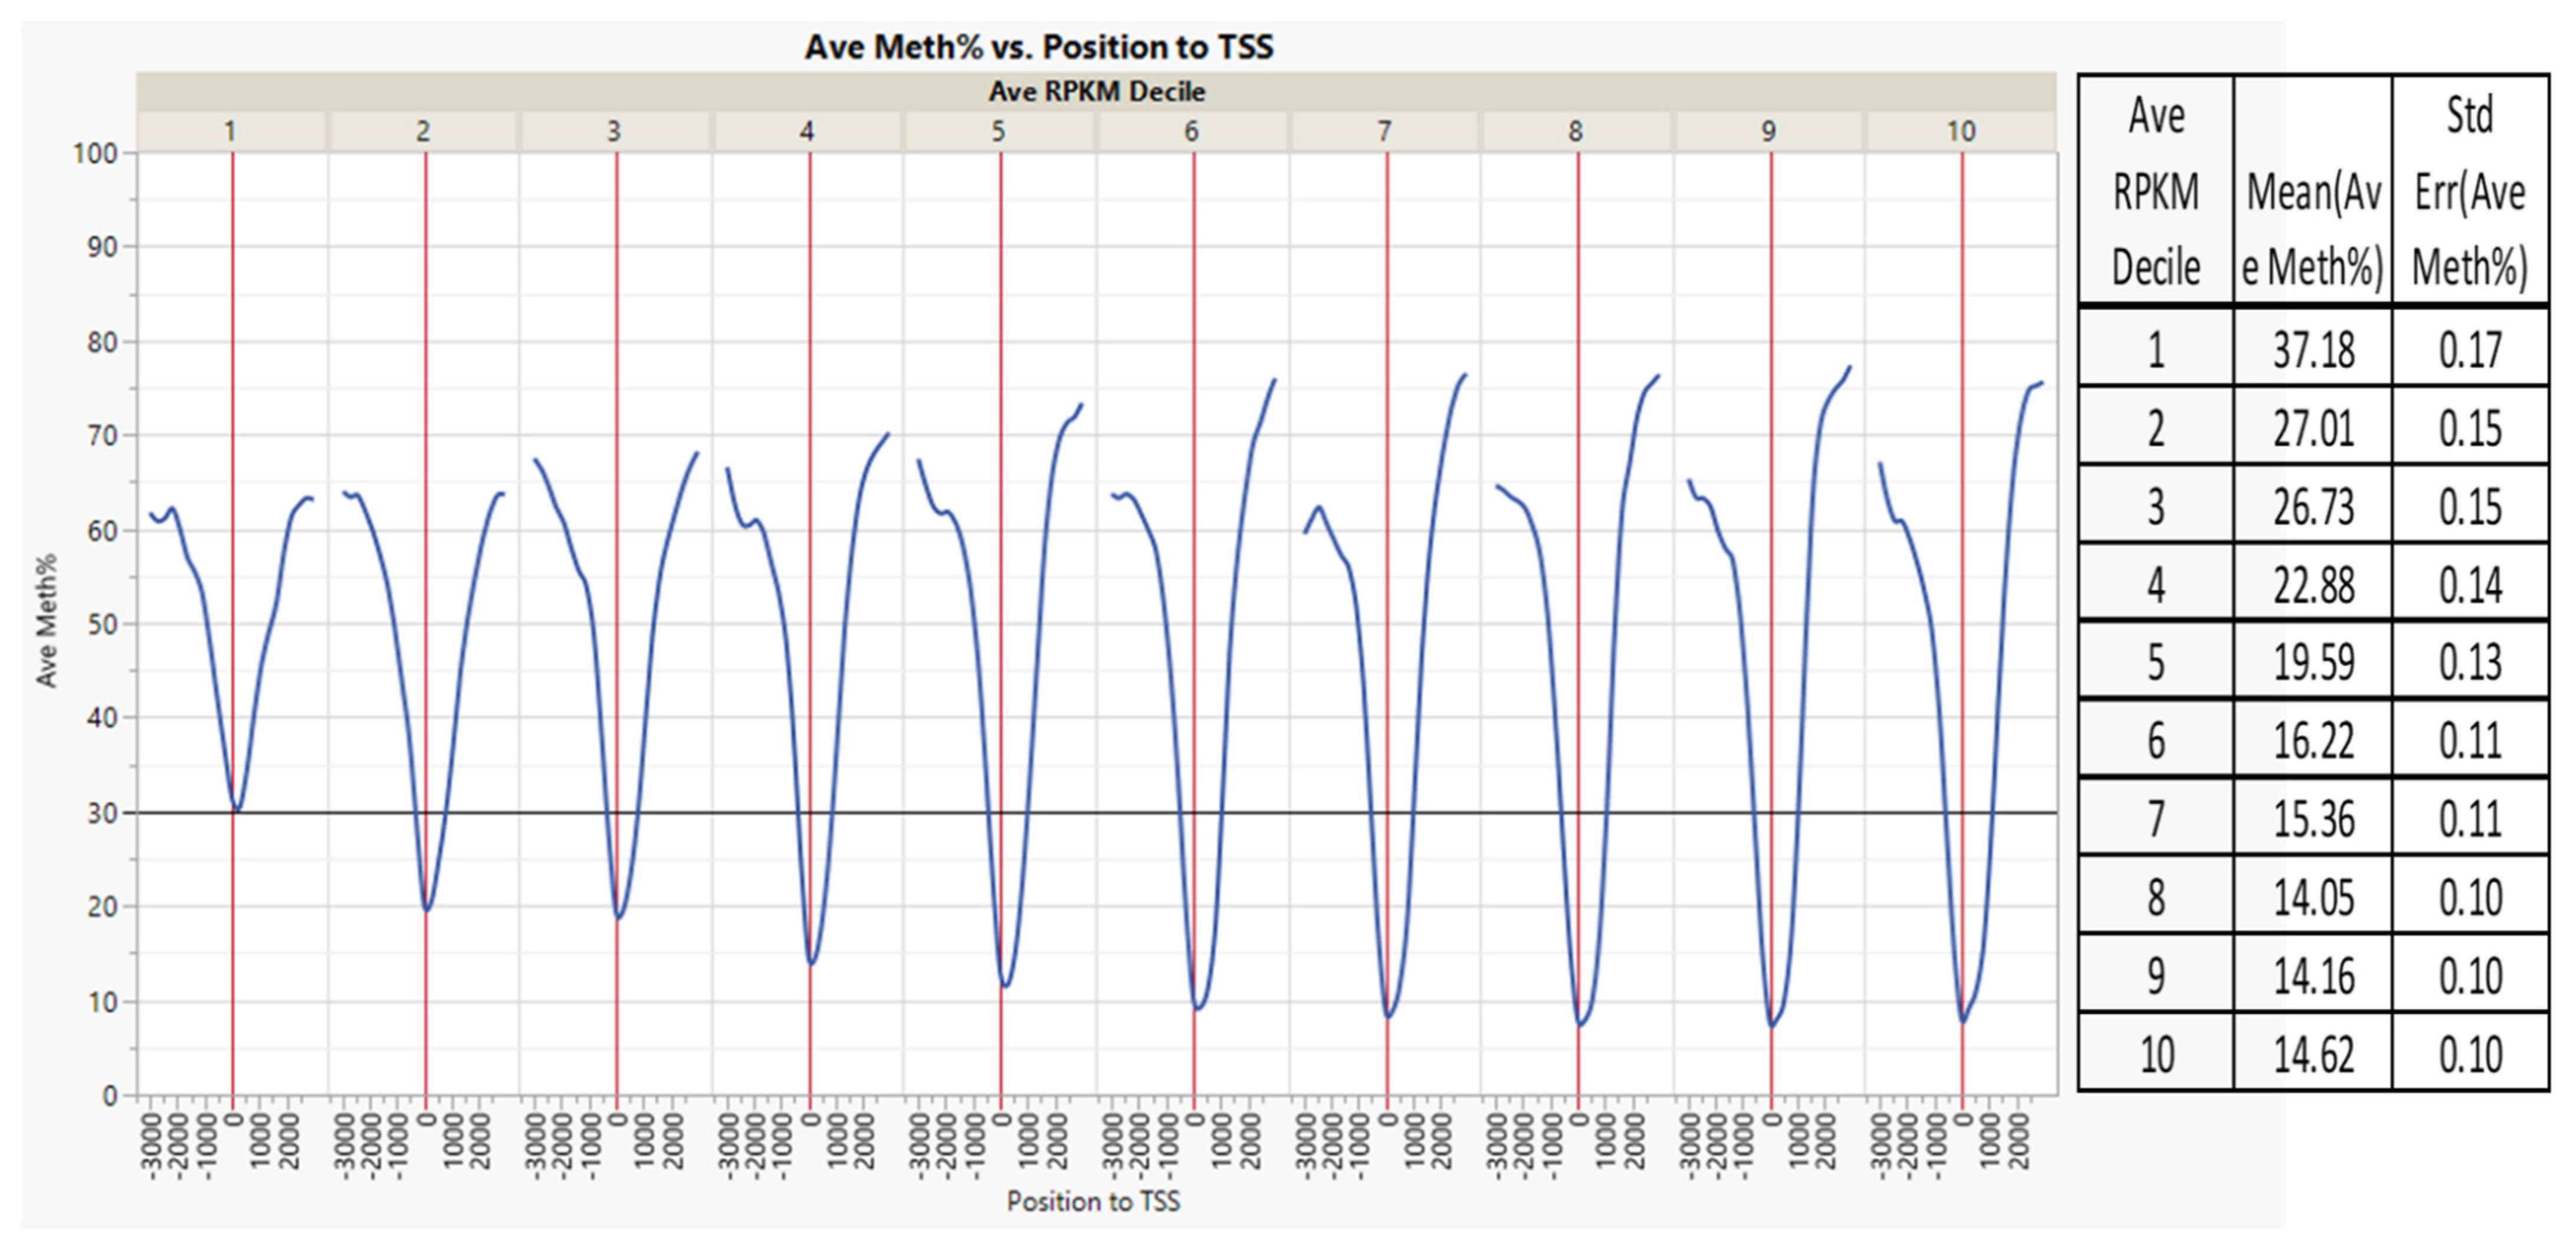Screen dimensions: 2576x1252
Task: Click the 'Ave Meth%' y-axis label
Action: [x=46, y=620]
